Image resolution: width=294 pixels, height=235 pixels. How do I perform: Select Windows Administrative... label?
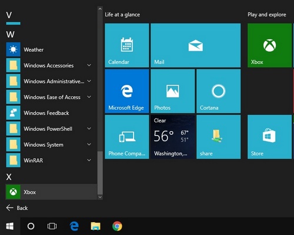(54, 81)
